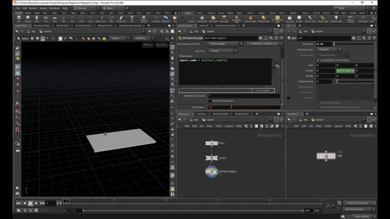Open Auto Update dropdown in status bar

pos(364,217)
